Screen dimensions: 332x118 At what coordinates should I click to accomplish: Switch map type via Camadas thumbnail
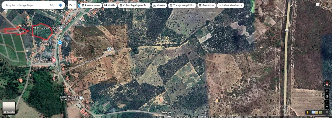[9, 108]
